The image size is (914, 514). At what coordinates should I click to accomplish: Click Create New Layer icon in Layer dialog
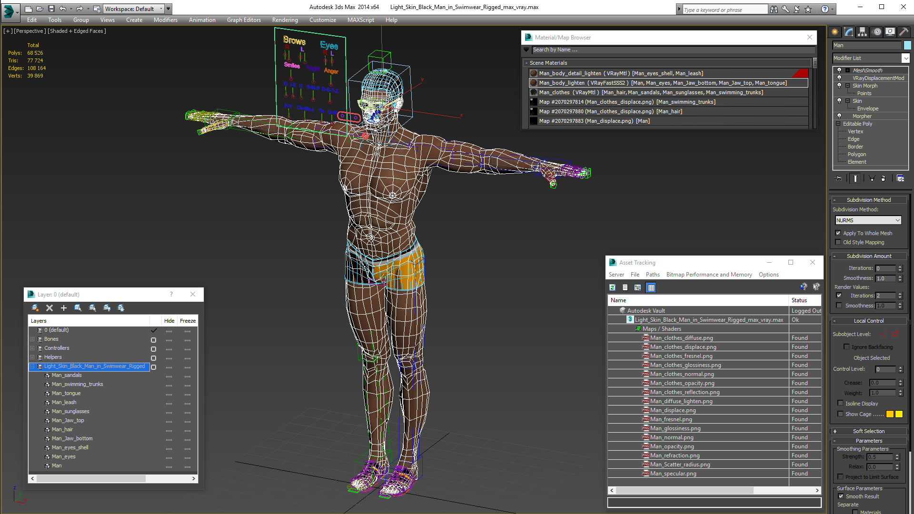pyautogui.click(x=35, y=308)
